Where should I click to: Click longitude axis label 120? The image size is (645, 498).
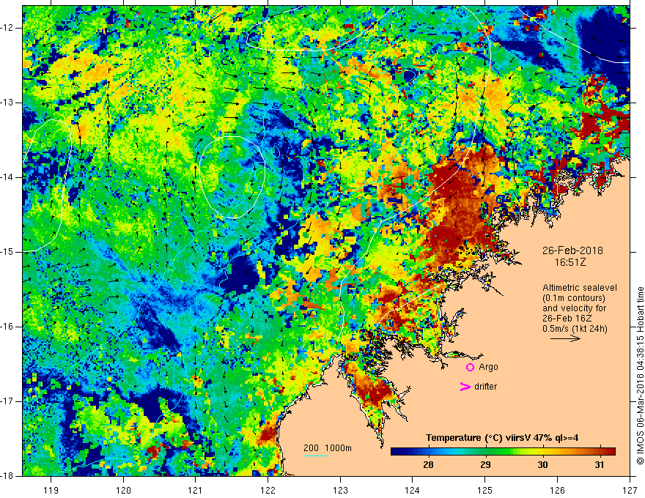[x=123, y=490]
